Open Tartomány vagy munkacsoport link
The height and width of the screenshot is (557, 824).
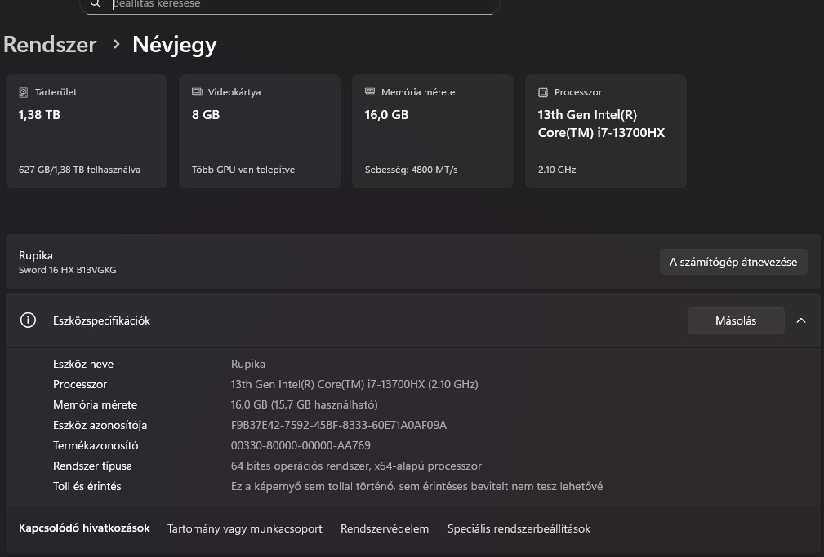pyautogui.click(x=245, y=528)
